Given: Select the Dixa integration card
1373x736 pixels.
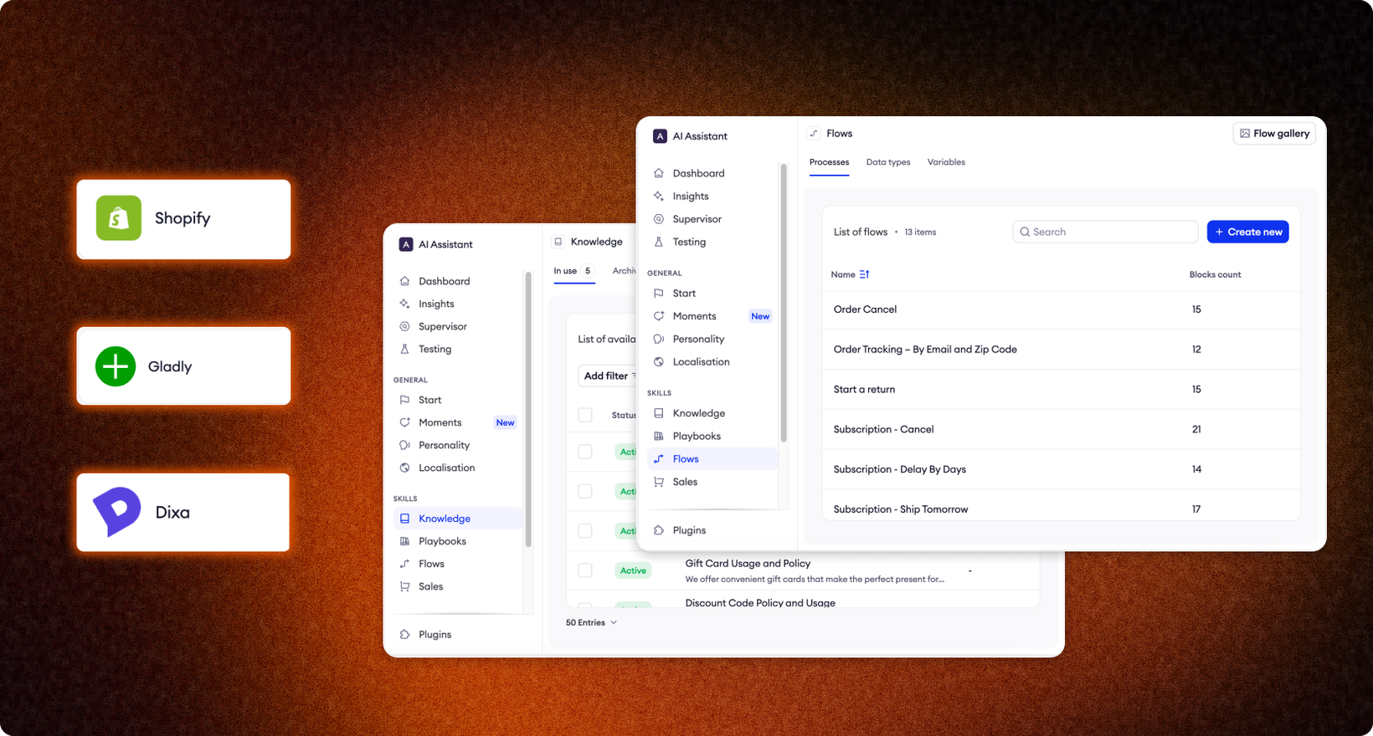Looking at the screenshot, I should click(x=183, y=512).
